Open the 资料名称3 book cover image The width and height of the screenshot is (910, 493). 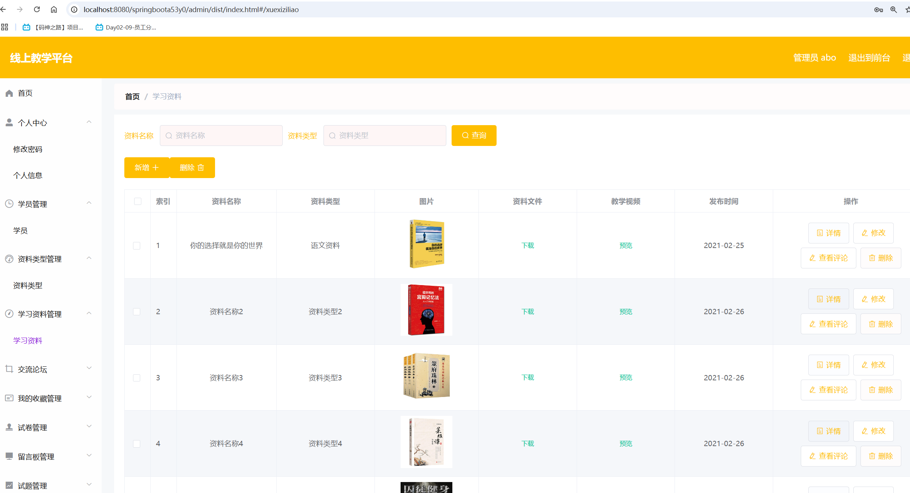point(426,376)
